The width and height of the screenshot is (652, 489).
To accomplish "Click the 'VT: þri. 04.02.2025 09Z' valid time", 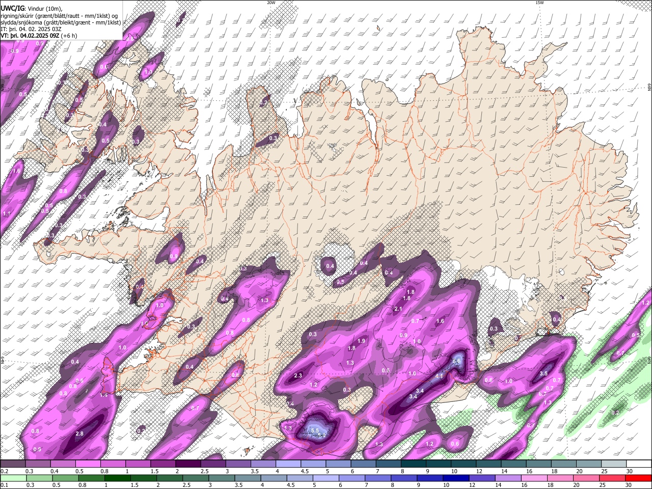I will (x=30, y=36).
